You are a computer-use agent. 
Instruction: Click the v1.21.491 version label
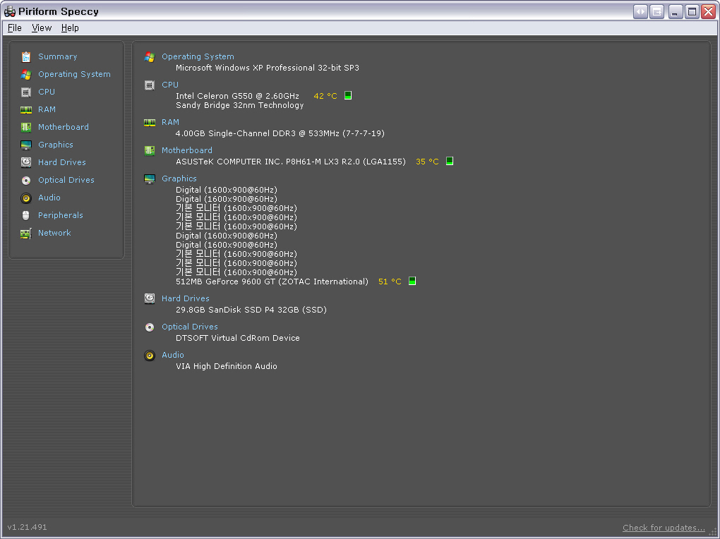(27, 527)
